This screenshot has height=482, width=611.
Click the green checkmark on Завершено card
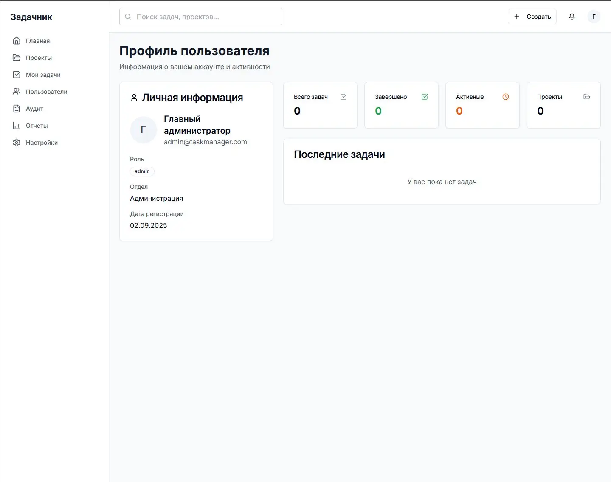point(424,97)
